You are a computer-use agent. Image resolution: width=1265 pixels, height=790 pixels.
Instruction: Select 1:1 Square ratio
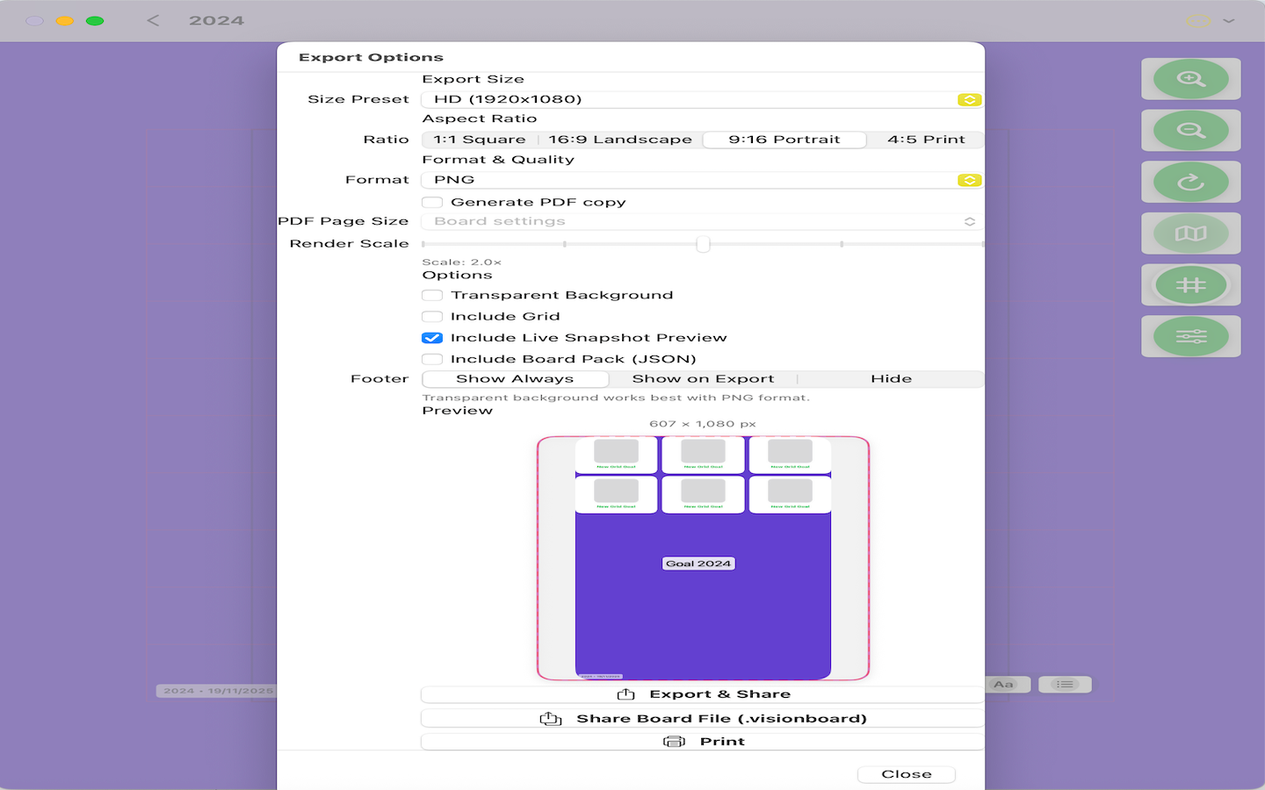pyautogui.click(x=480, y=140)
